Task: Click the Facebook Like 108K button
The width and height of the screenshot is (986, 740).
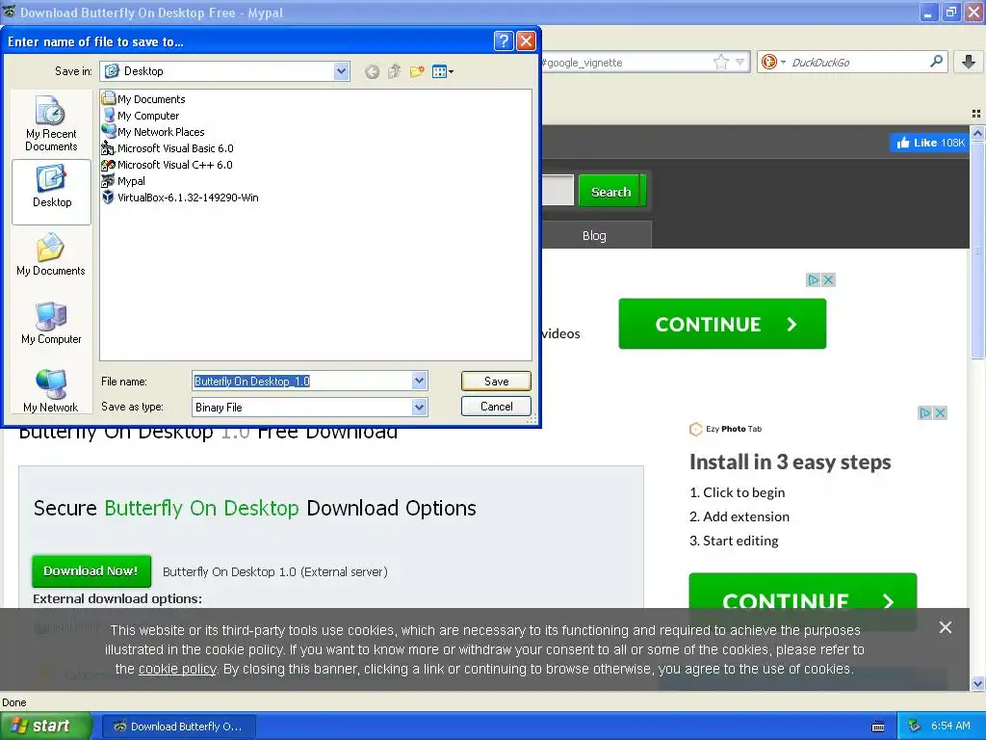Action: tap(929, 143)
